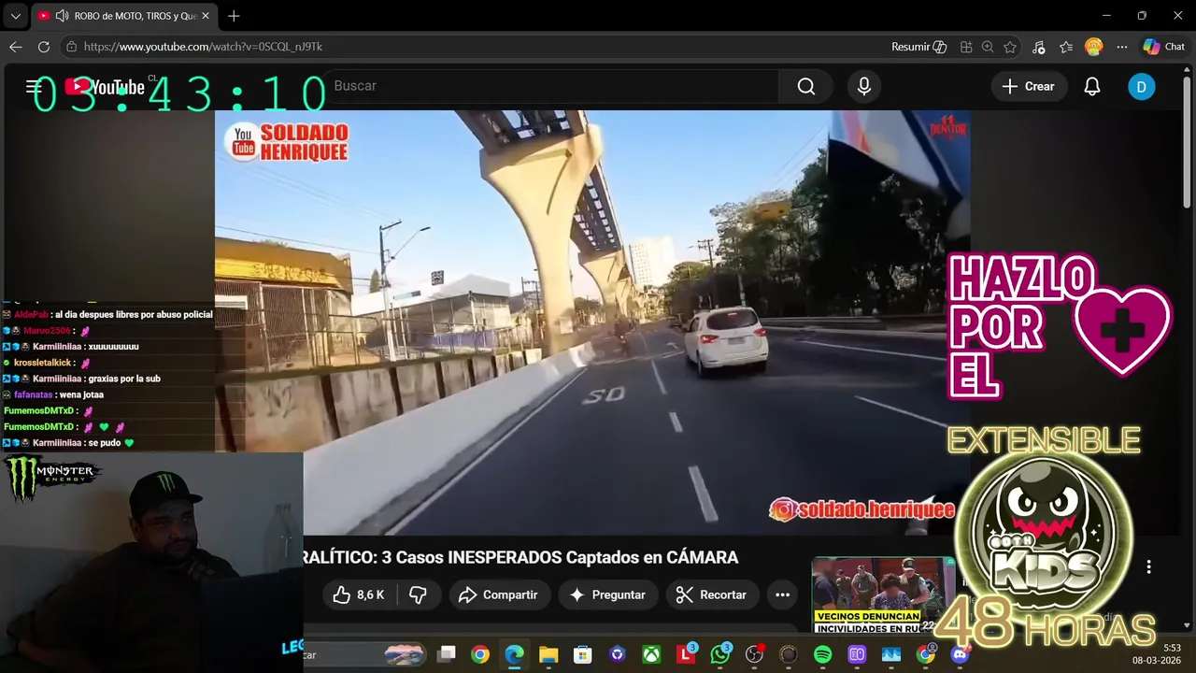Dislike the video
The height and width of the screenshot is (673, 1196).
(418, 594)
